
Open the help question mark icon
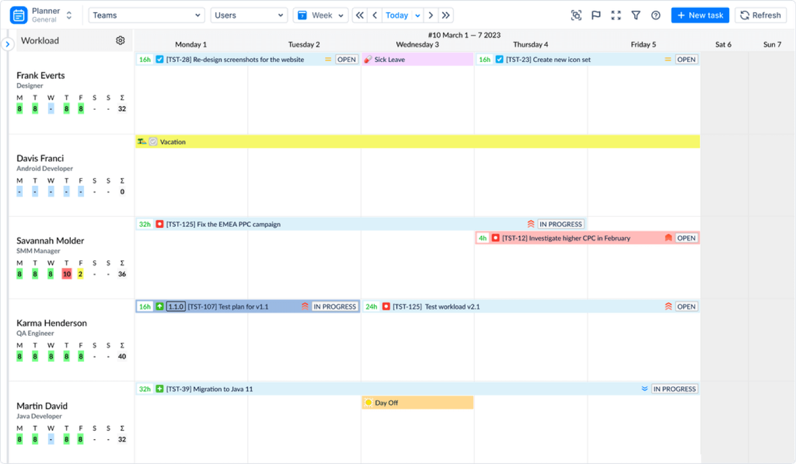(656, 15)
